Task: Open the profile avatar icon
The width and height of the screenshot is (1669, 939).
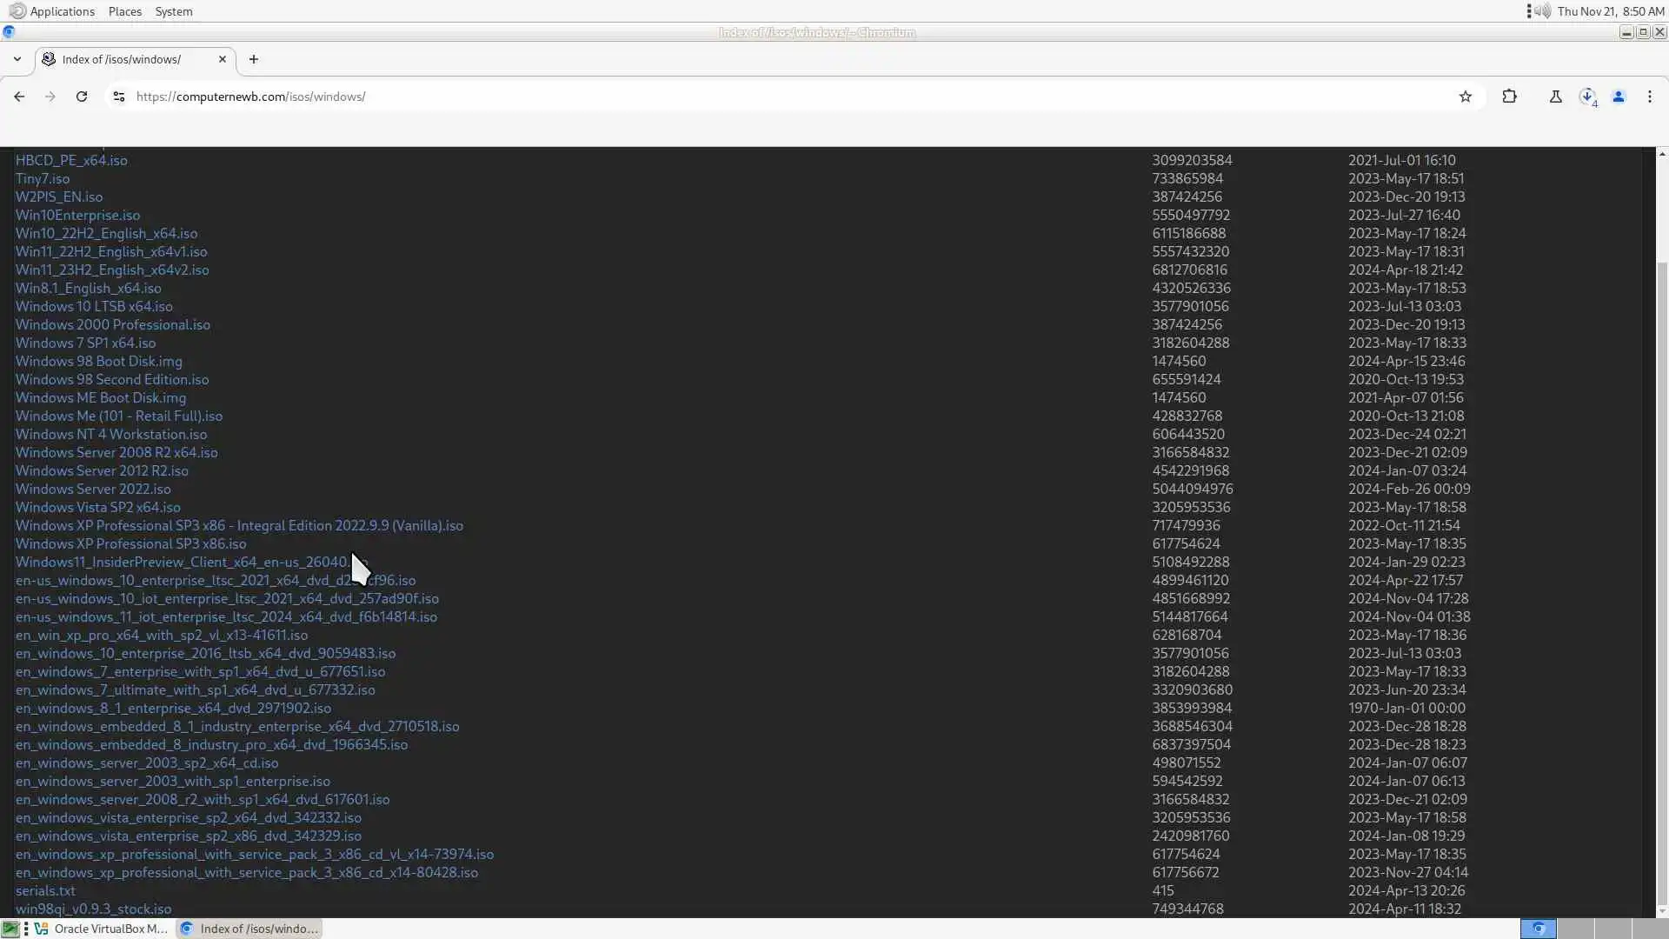Action: [1619, 97]
